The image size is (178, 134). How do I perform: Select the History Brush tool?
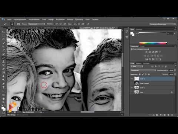(x=3, y=65)
